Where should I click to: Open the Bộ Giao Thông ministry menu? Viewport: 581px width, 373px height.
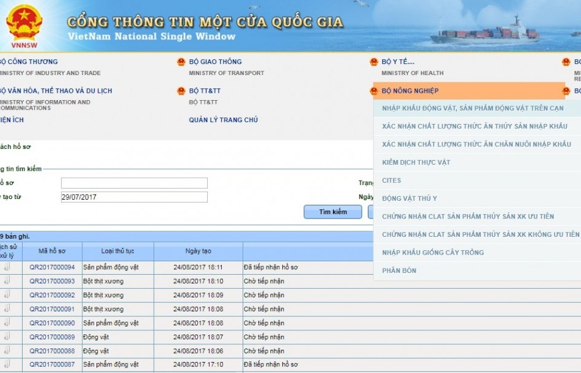tap(215, 62)
